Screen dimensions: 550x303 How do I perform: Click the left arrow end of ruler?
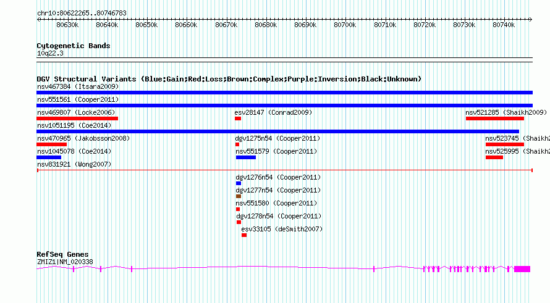pyautogui.click(x=38, y=19)
